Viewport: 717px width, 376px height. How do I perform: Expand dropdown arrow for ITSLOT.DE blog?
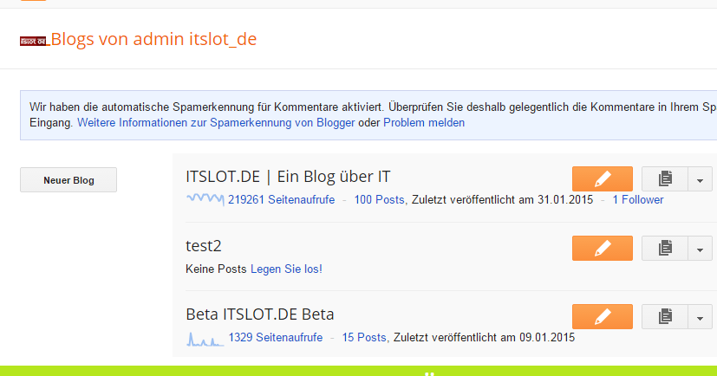(700, 178)
